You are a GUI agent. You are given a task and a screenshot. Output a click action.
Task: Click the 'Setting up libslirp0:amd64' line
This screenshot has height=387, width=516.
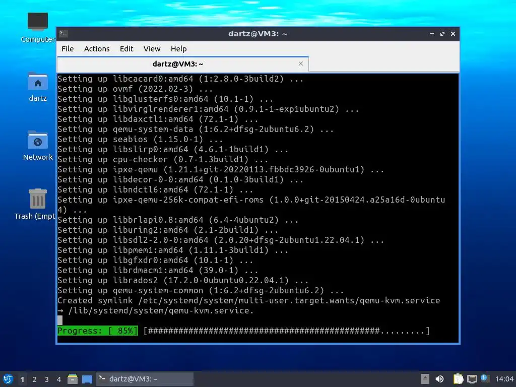pyautogui.click(x=173, y=149)
